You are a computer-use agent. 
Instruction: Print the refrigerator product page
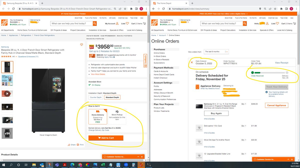[x=80, y=145]
